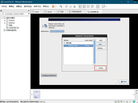The height and width of the screenshot is (103, 138).
Task: Open the snapshot manager
Action: click(x=74, y=6)
